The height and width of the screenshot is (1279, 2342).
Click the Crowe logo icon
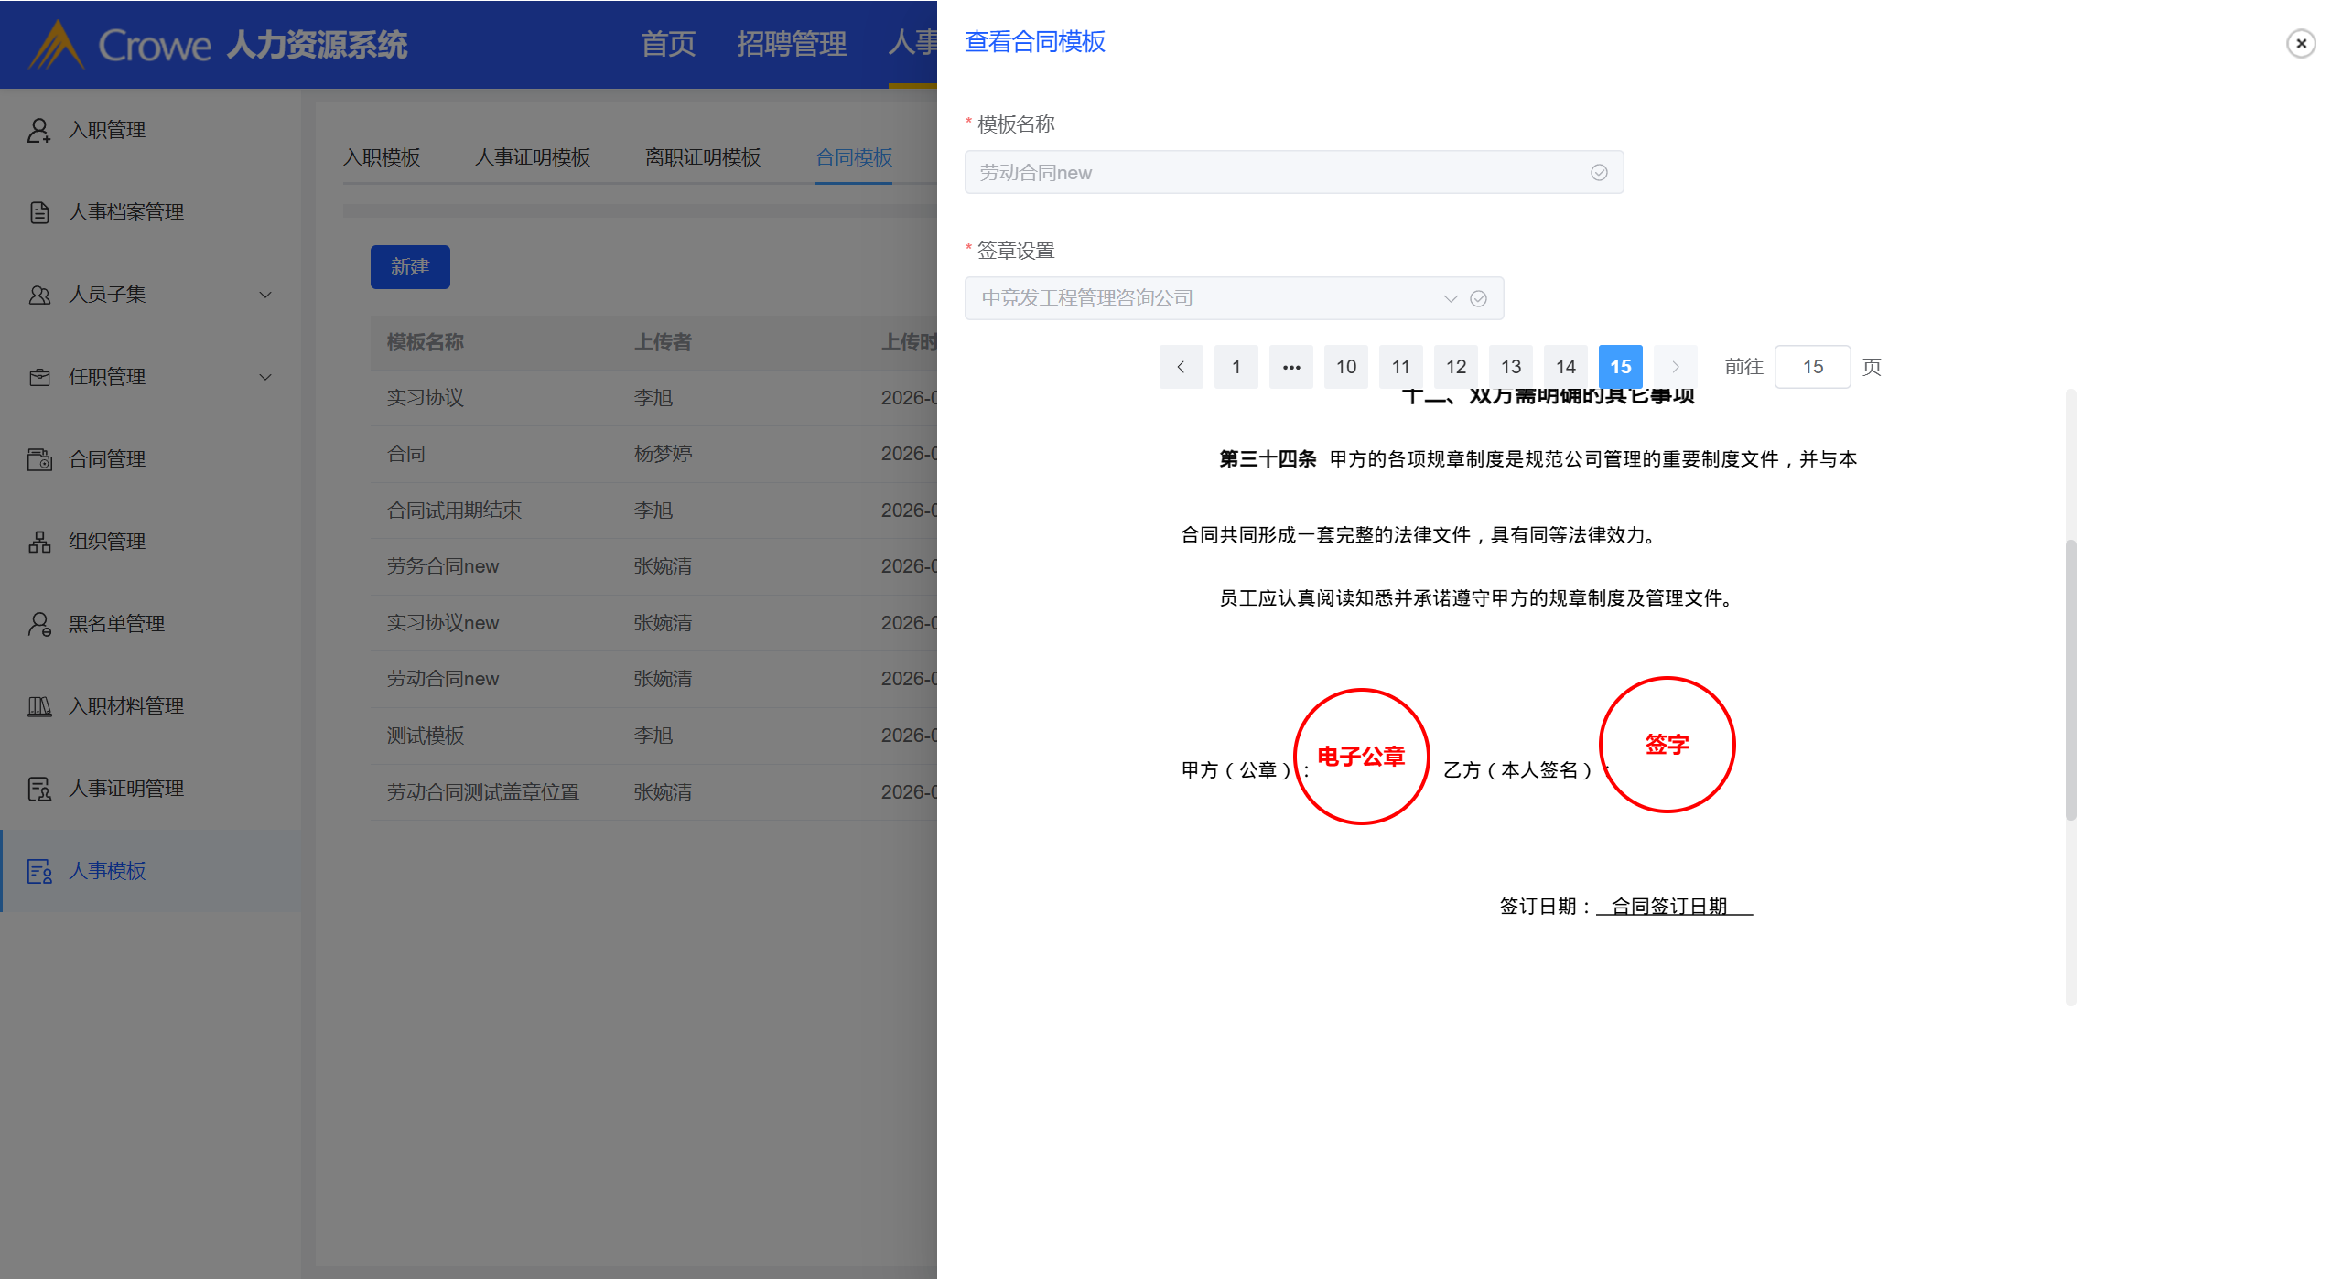click(57, 44)
